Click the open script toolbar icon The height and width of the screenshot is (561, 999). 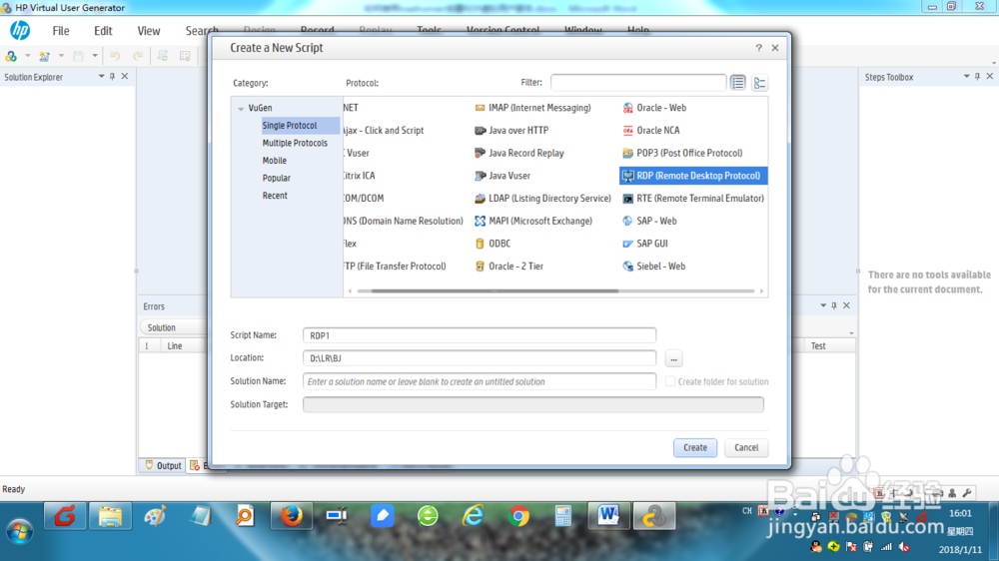44,56
